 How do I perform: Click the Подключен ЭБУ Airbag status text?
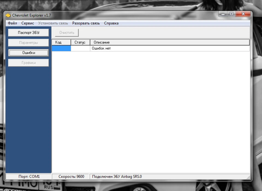click(117, 177)
